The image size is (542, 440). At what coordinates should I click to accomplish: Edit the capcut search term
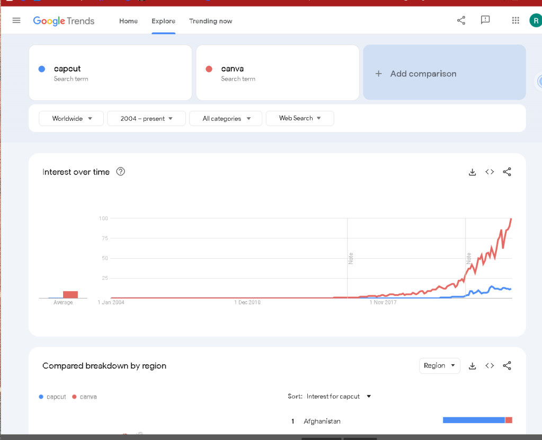110,73
